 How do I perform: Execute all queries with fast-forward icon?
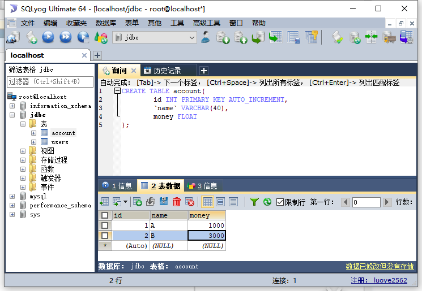point(66,37)
